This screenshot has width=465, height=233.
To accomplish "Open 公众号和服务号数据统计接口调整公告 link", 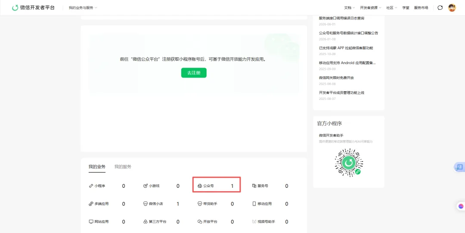I will 348,33.
